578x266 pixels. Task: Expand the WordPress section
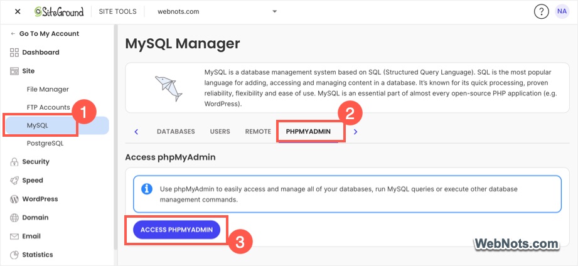coord(40,199)
